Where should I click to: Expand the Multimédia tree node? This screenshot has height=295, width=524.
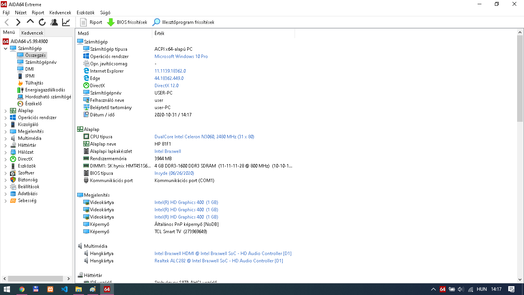(x=5, y=138)
